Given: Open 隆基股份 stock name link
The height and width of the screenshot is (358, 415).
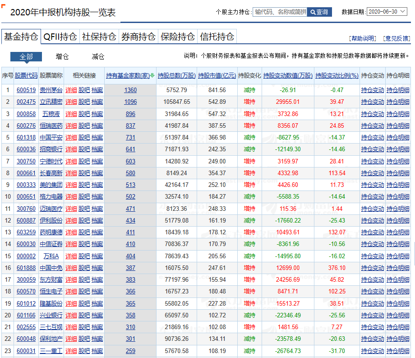Looking at the screenshot, I should pyautogui.click(x=51, y=304).
